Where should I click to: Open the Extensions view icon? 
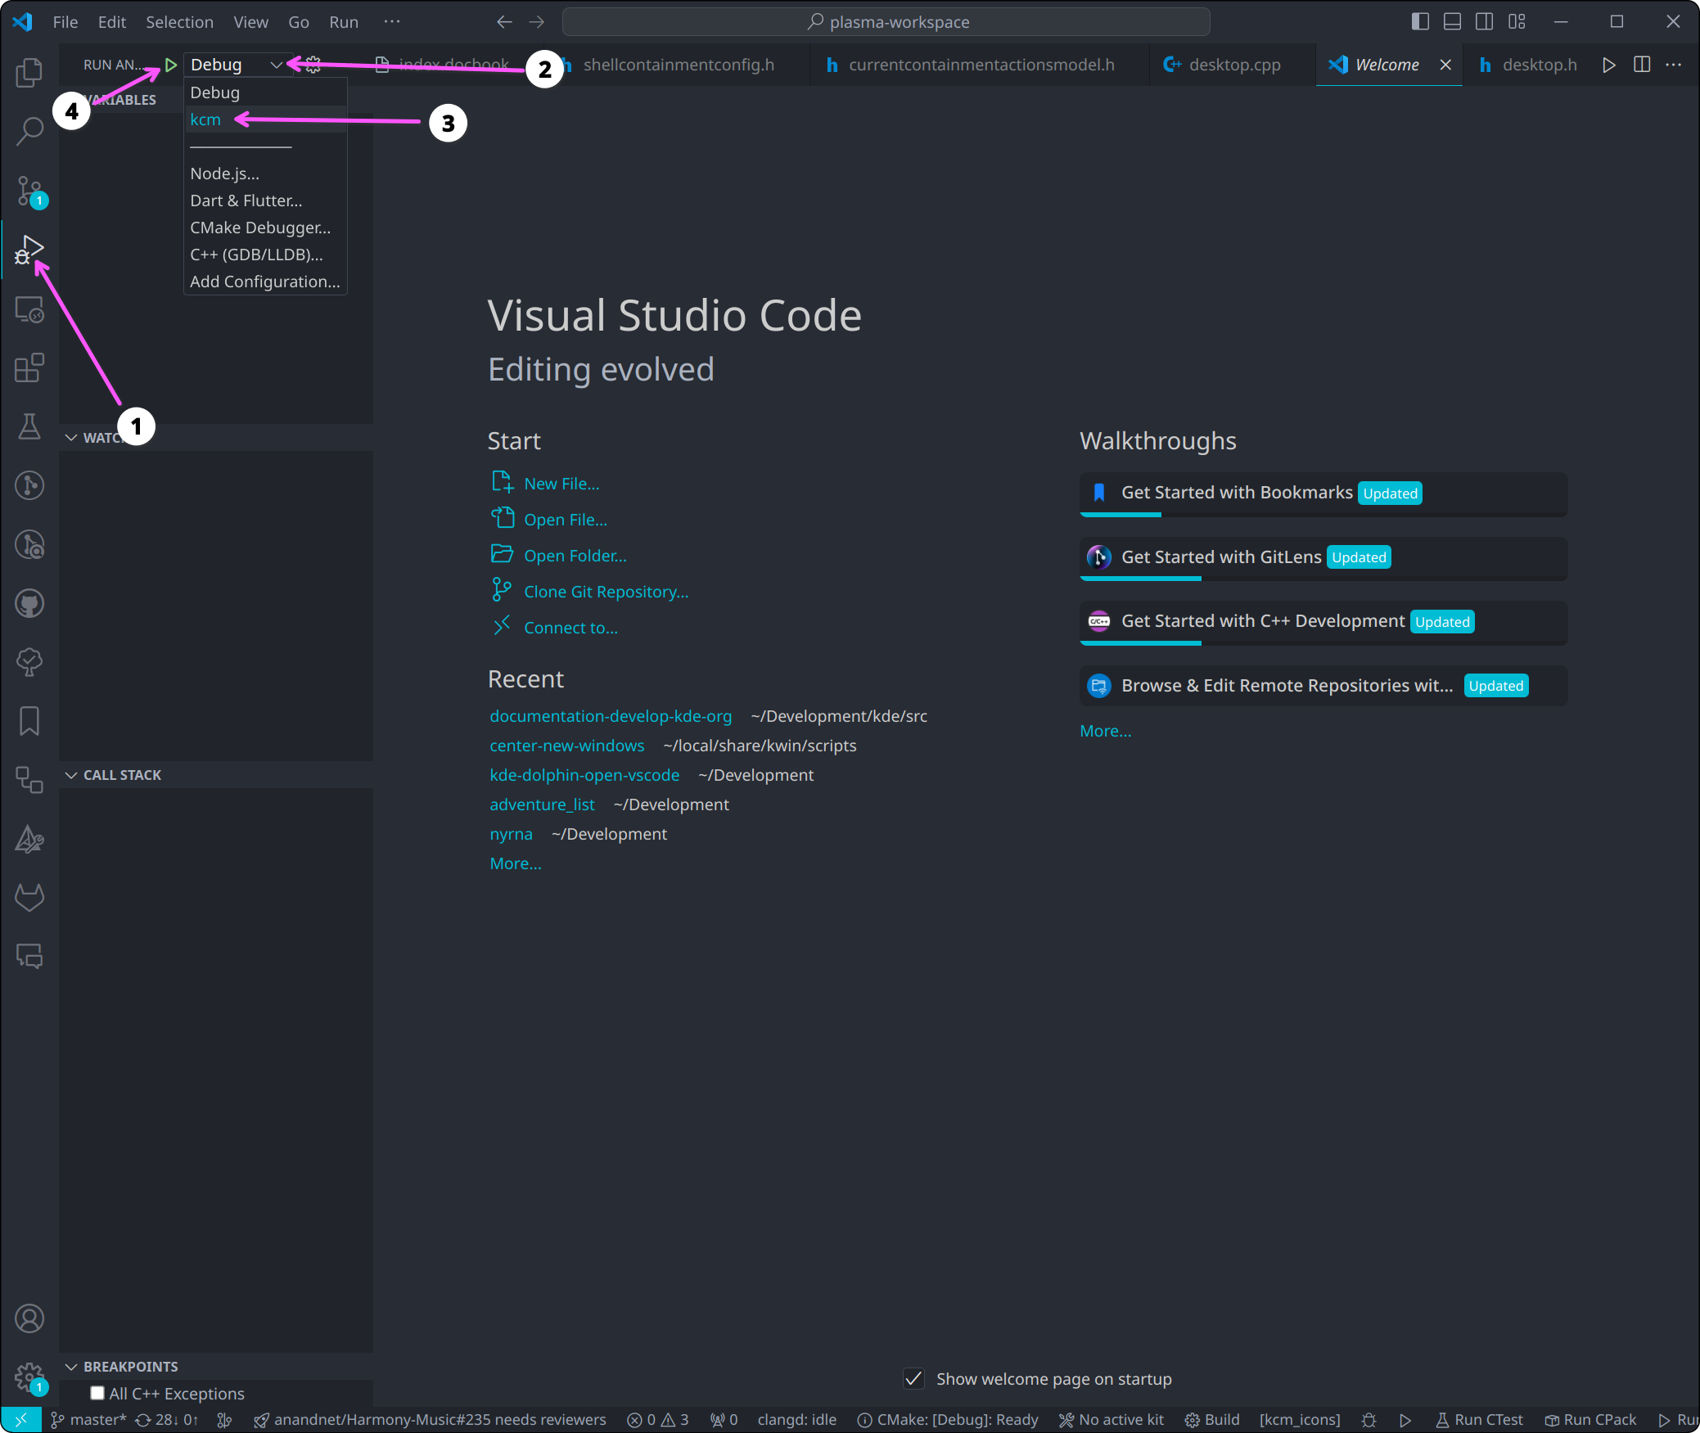click(29, 367)
